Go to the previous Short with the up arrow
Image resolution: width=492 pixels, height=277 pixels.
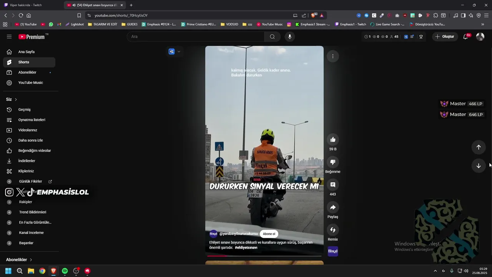tap(479, 147)
